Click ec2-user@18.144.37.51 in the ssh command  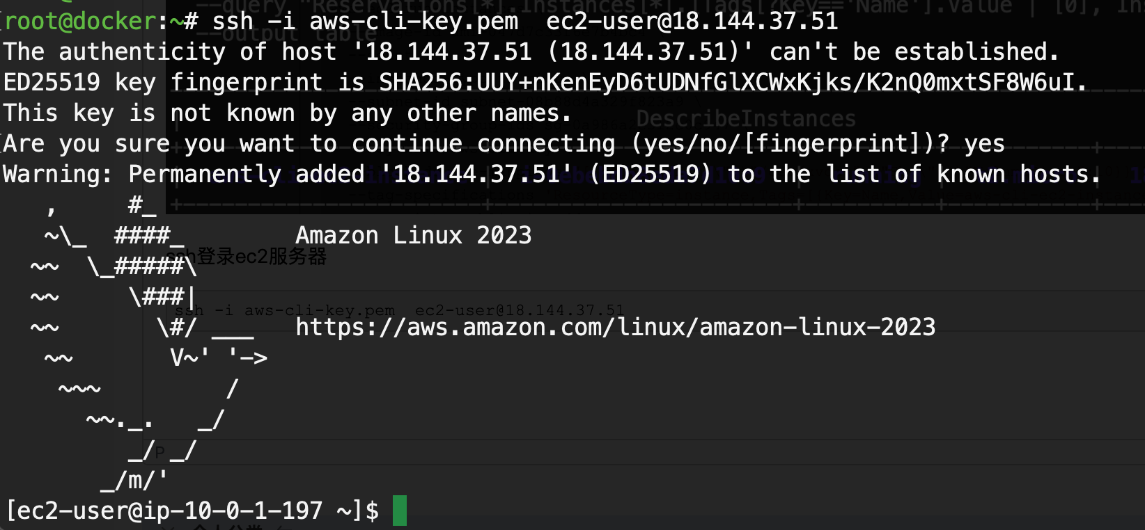point(692,21)
